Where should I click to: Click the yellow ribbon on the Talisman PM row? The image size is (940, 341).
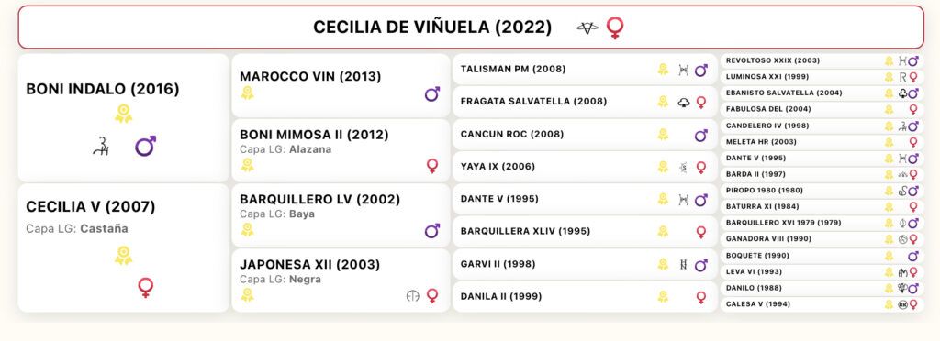[663, 70]
